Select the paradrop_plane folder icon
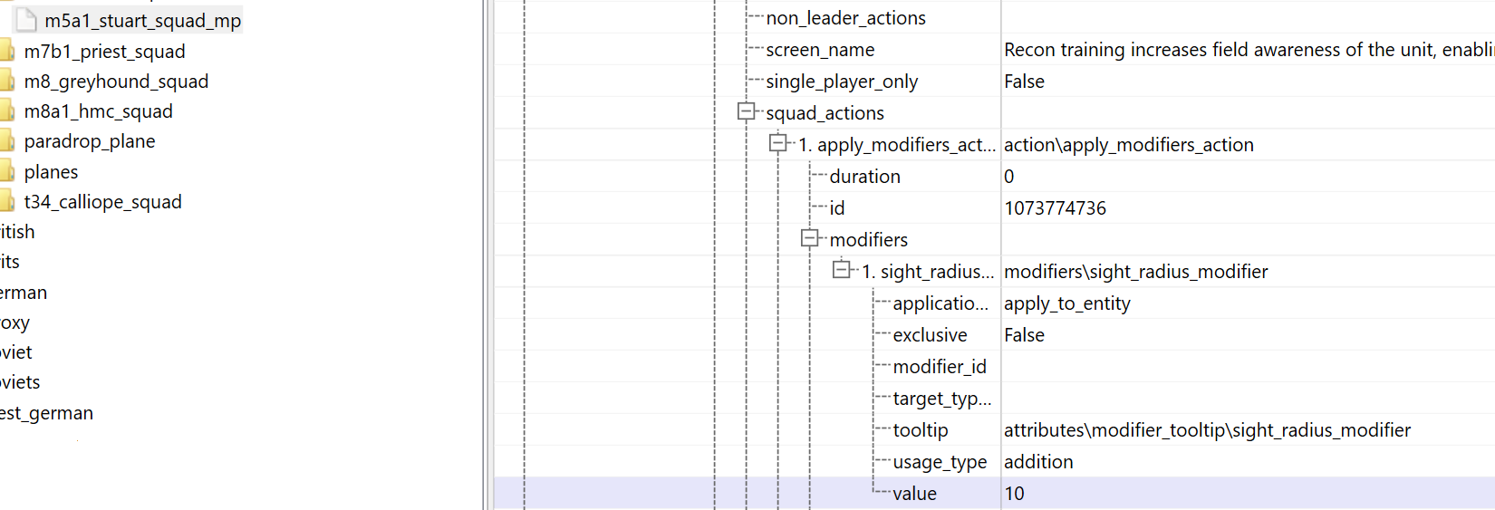 [x=6, y=140]
